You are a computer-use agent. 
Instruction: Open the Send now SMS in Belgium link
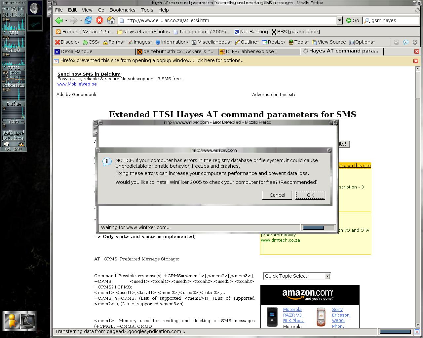(x=89, y=74)
